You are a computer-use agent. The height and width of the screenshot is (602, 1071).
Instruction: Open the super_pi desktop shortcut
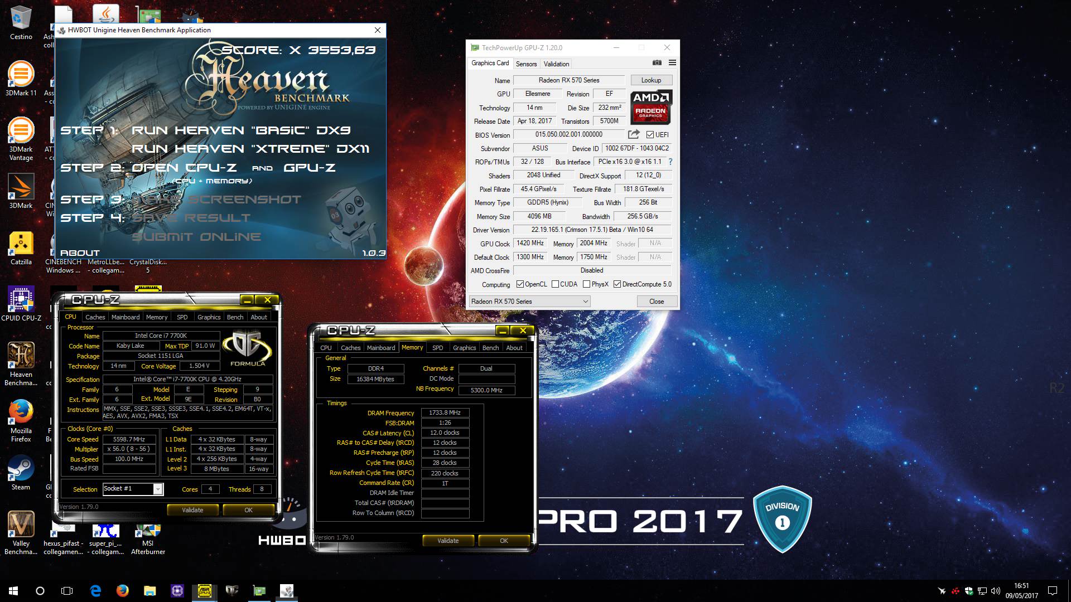click(106, 539)
